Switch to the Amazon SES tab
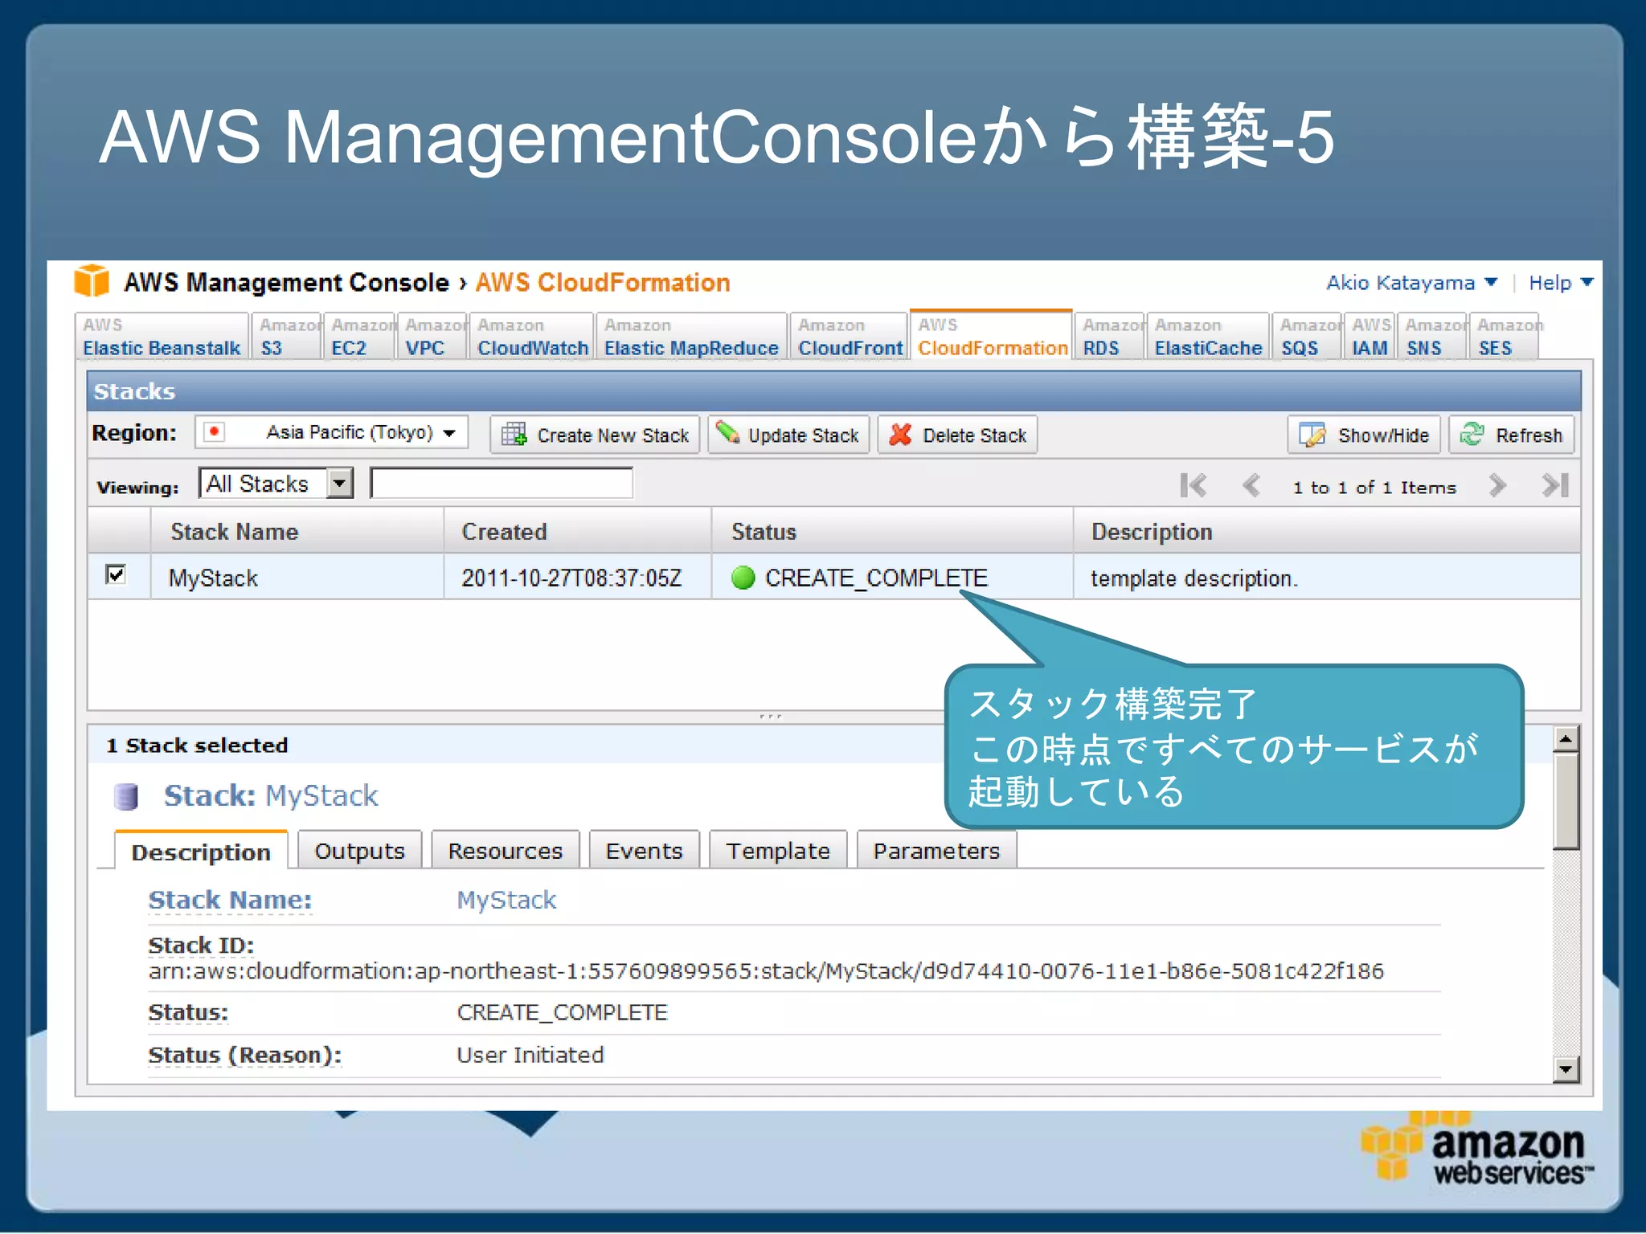The height and width of the screenshot is (1234, 1646). [1504, 337]
